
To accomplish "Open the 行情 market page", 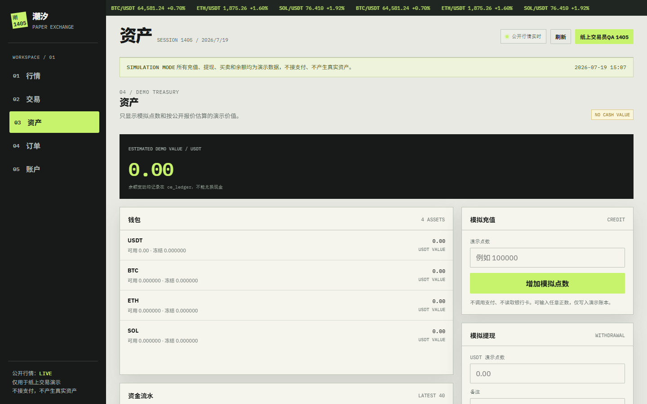I will tap(54, 76).
